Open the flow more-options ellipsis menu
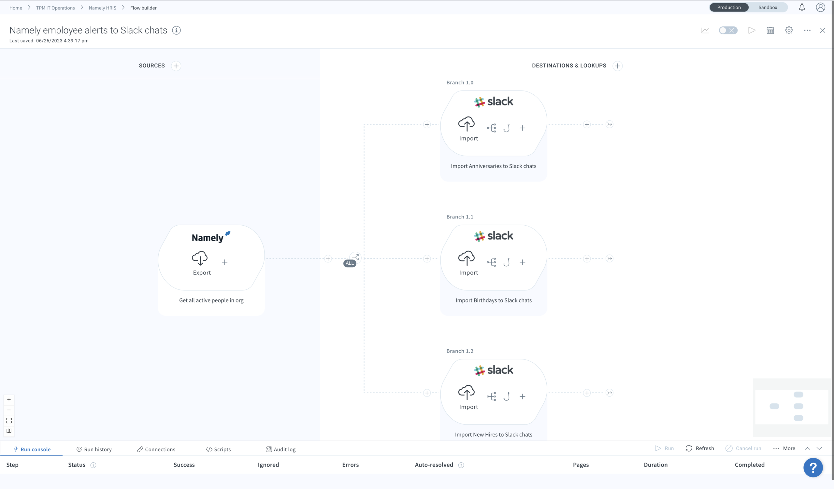The width and height of the screenshot is (834, 489). click(807, 30)
